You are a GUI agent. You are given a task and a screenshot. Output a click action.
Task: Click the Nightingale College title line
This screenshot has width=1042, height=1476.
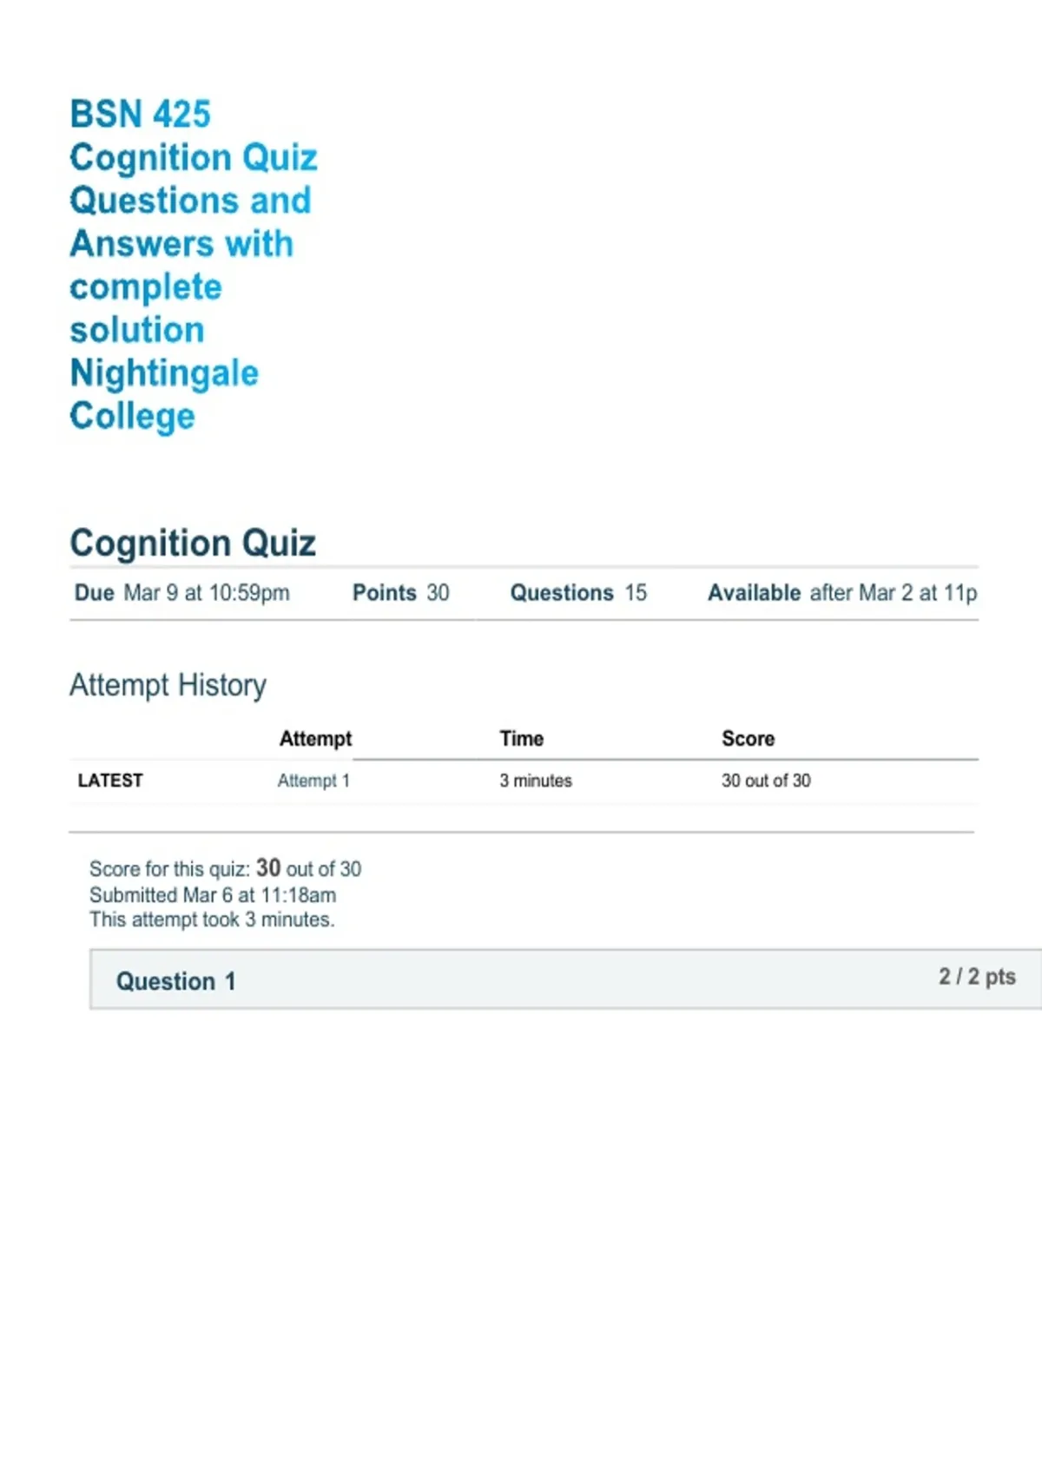164,394
